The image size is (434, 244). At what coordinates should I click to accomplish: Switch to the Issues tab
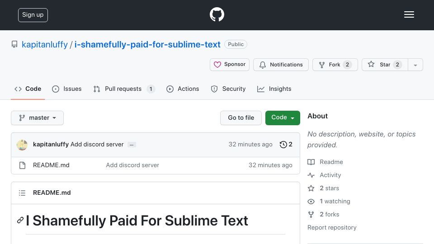coord(67,89)
